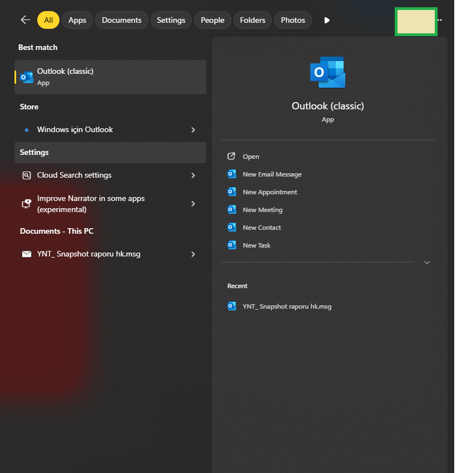
Task: Click the Documents - This PC section header
Action: [x=57, y=232]
